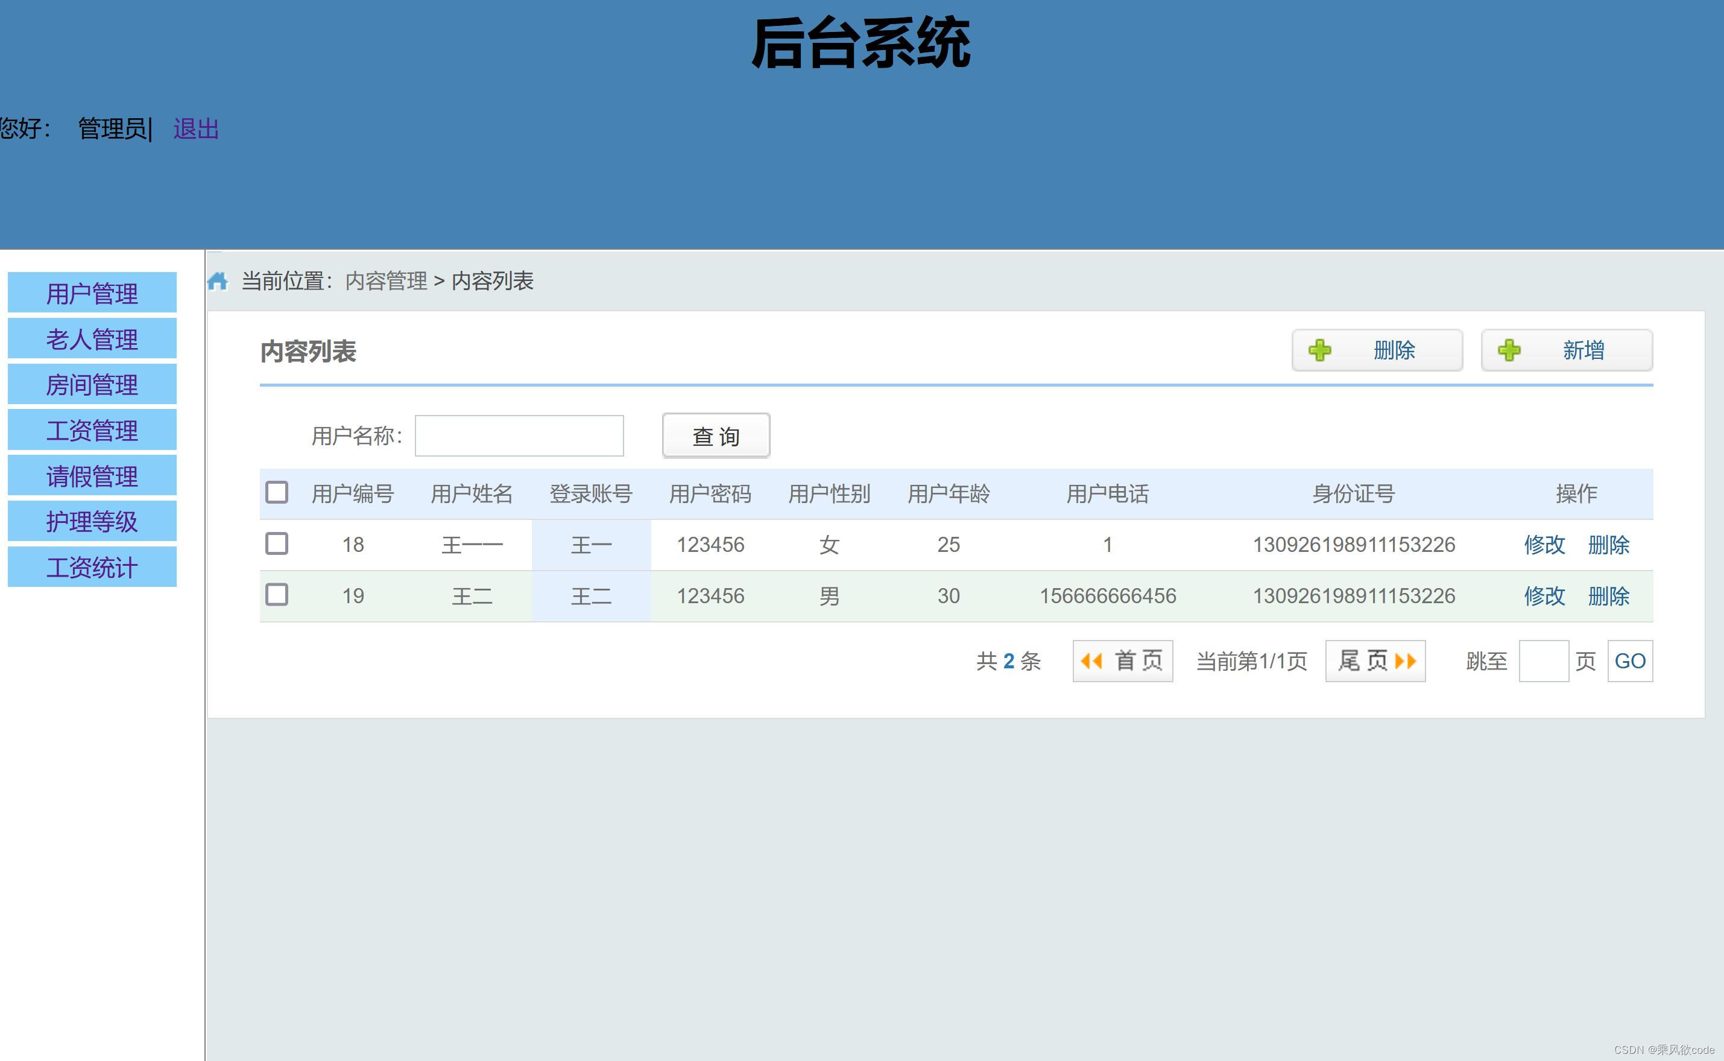Open the 老人管理 sidebar menu
Screen dimensions: 1724x1061
pyautogui.click(x=92, y=339)
